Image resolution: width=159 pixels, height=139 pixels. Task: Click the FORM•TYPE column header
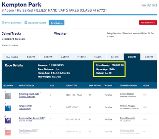click(x=71, y=86)
